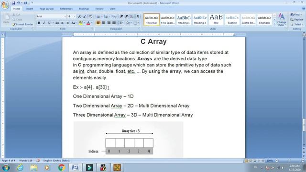Viewport: 306px width, 172px height.
Task: Undo the last action
Action: click(18, 3)
